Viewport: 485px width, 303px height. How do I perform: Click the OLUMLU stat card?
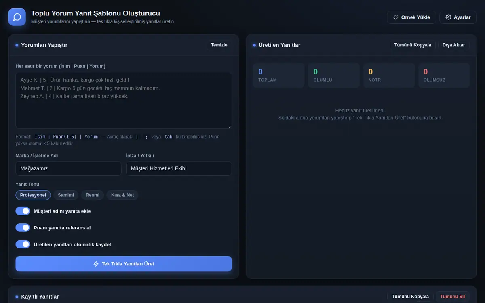[334, 76]
